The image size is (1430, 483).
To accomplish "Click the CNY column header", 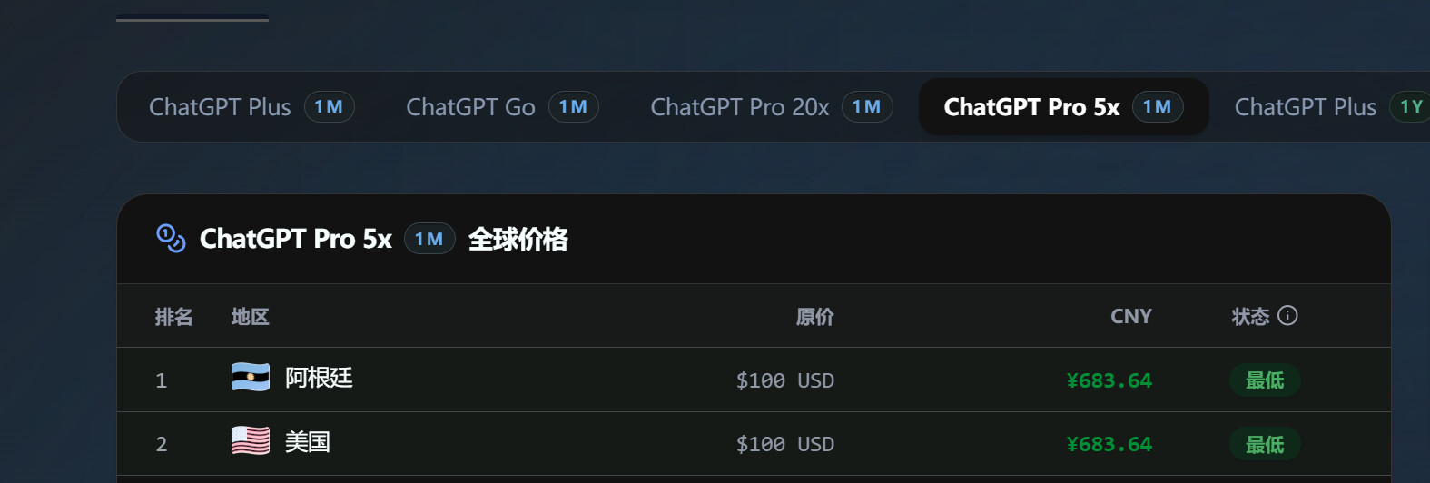I will pos(1130,316).
